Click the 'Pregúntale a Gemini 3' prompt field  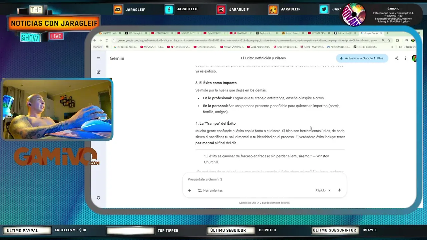[x=265, y=179]
